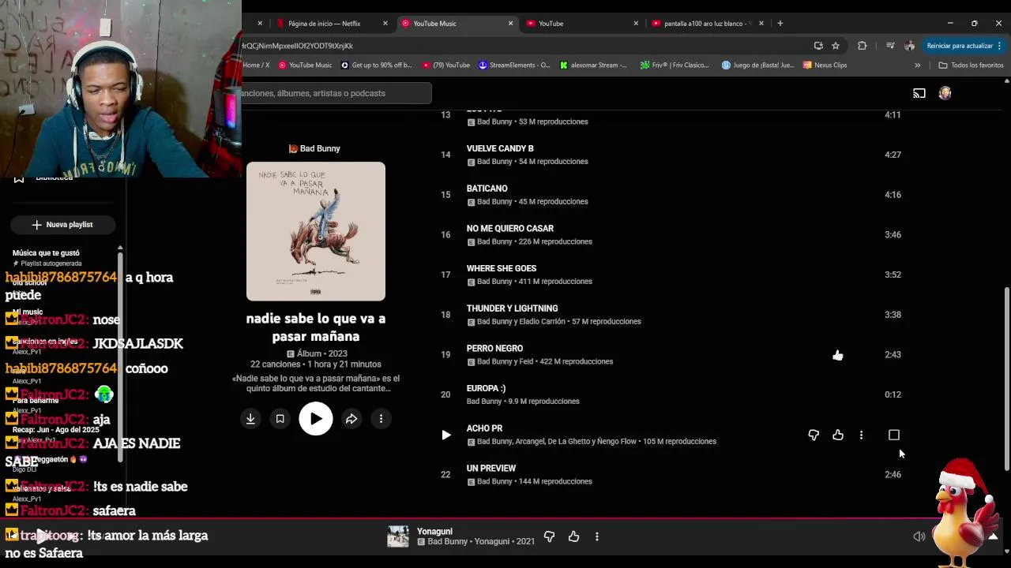Play the album with big white button
The width and height of the screenshot is (1011, 568).
point(316,419)
